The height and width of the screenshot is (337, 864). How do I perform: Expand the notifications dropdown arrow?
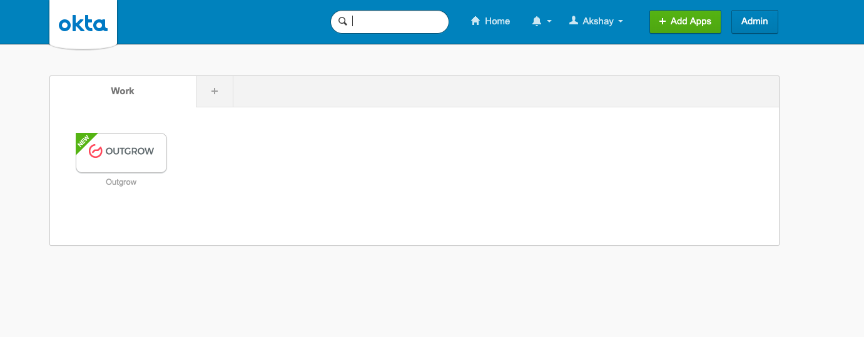(x=549, y=21)
